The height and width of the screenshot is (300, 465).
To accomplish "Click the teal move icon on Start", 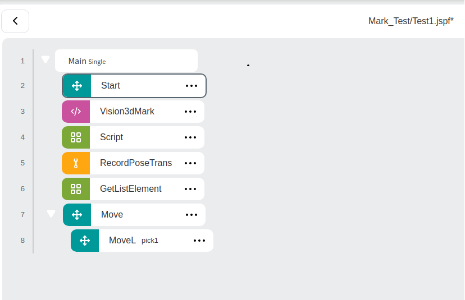I will pos(77,86).
